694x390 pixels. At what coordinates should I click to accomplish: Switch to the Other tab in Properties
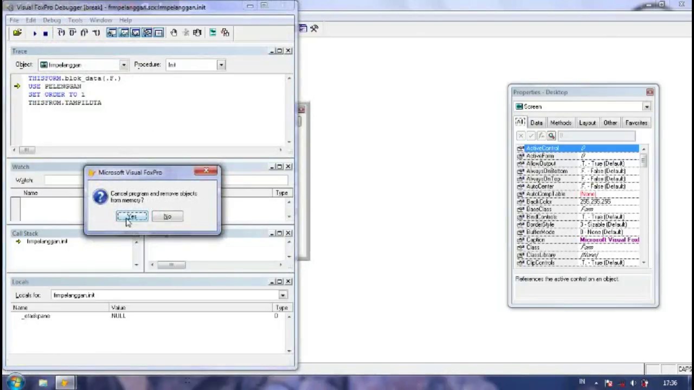pos(610,123)
